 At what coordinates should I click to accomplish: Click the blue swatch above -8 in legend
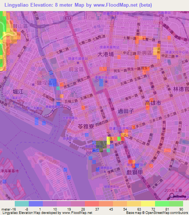[x=36, y=204]
